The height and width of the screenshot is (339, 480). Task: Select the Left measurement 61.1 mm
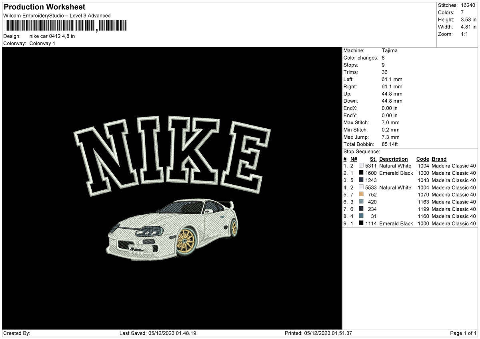click(392, 80)
